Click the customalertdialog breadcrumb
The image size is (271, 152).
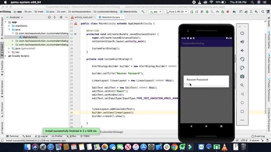pyautogui.click(x=105, y=12)
